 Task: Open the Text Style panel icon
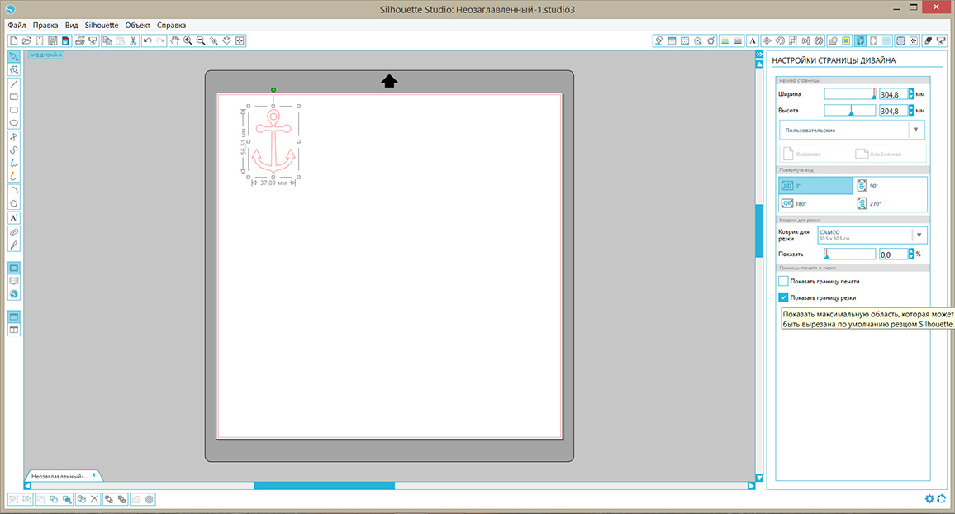pyautogui.click(x=753, y=40)
